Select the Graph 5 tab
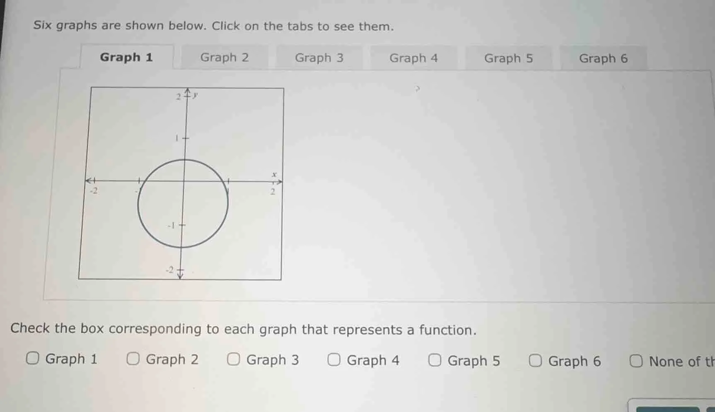Screen dimensions: 715x412 (x=510, y=58)
